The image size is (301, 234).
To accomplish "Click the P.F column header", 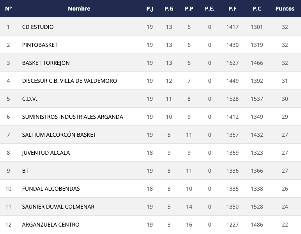I will pyautogui.click(x=232, y=9).
